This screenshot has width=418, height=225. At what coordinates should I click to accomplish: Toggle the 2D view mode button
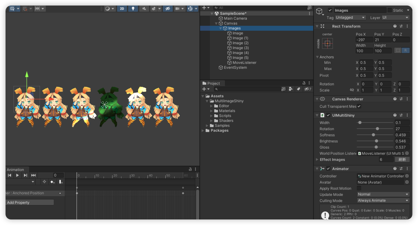122,9
